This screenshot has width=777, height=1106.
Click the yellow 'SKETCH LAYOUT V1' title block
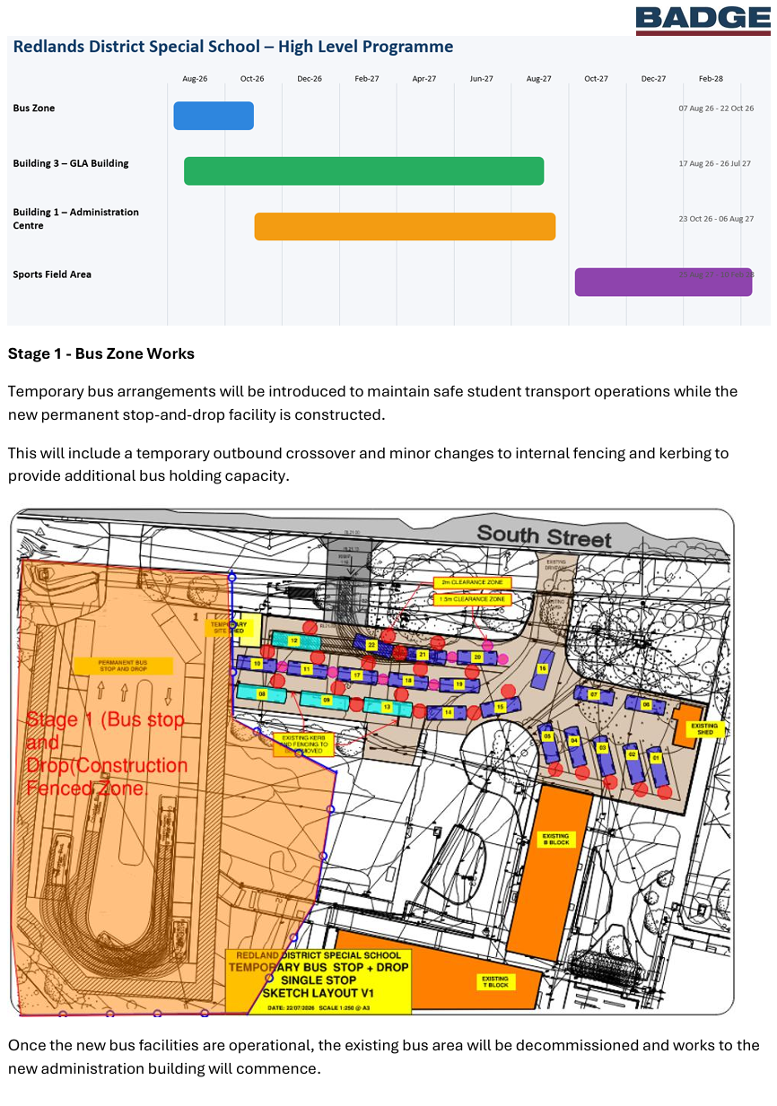pyautogui.click(x=319, y=980)
